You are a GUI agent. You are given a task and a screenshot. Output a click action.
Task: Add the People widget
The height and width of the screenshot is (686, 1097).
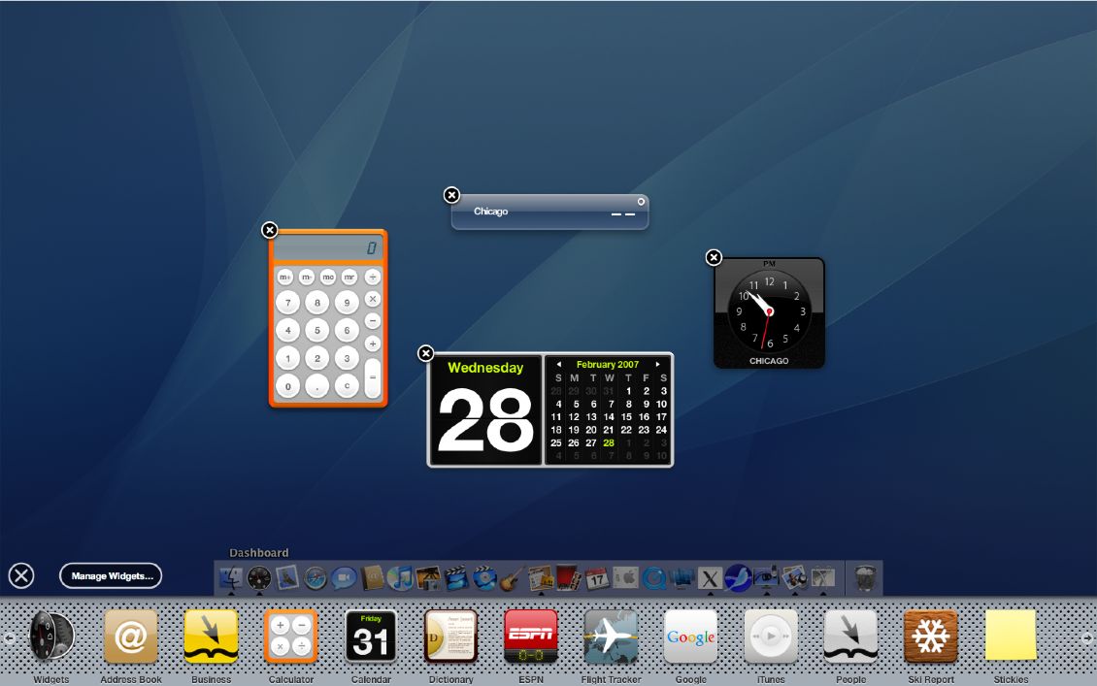point(850,636)
